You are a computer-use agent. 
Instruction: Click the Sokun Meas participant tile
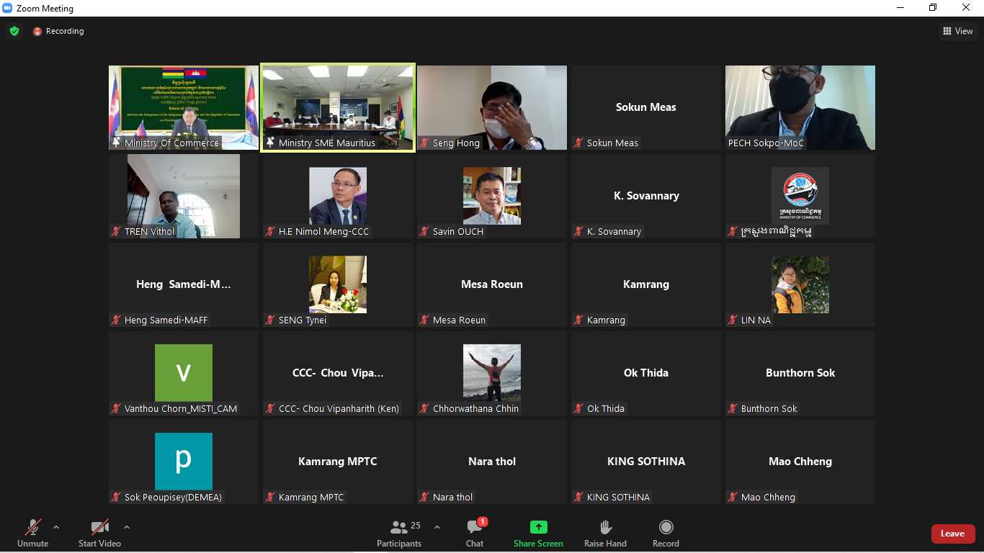pos(646,107)
